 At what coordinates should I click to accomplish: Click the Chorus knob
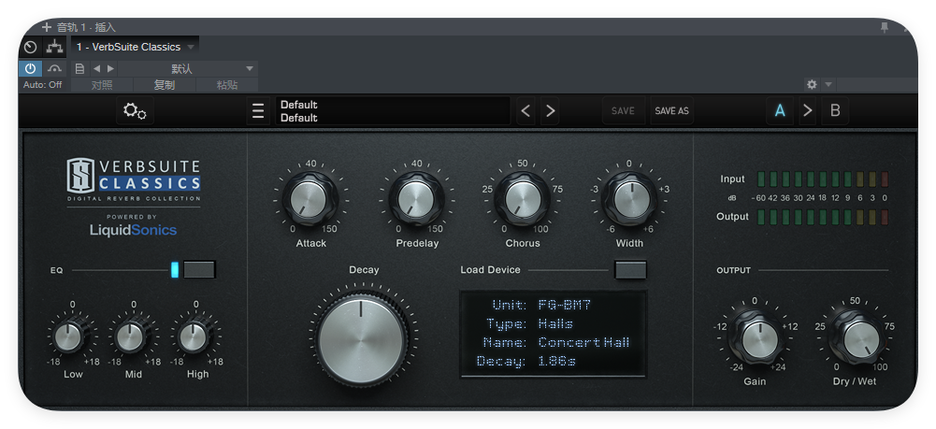point(523,198)
